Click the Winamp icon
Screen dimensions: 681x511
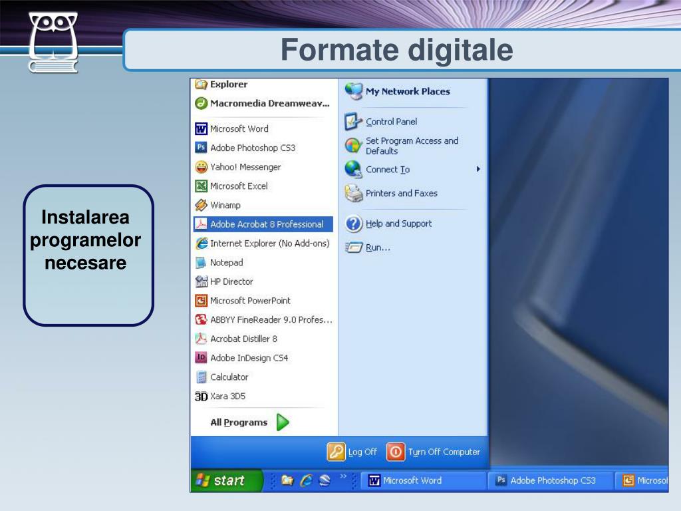(x=201, y=205)
